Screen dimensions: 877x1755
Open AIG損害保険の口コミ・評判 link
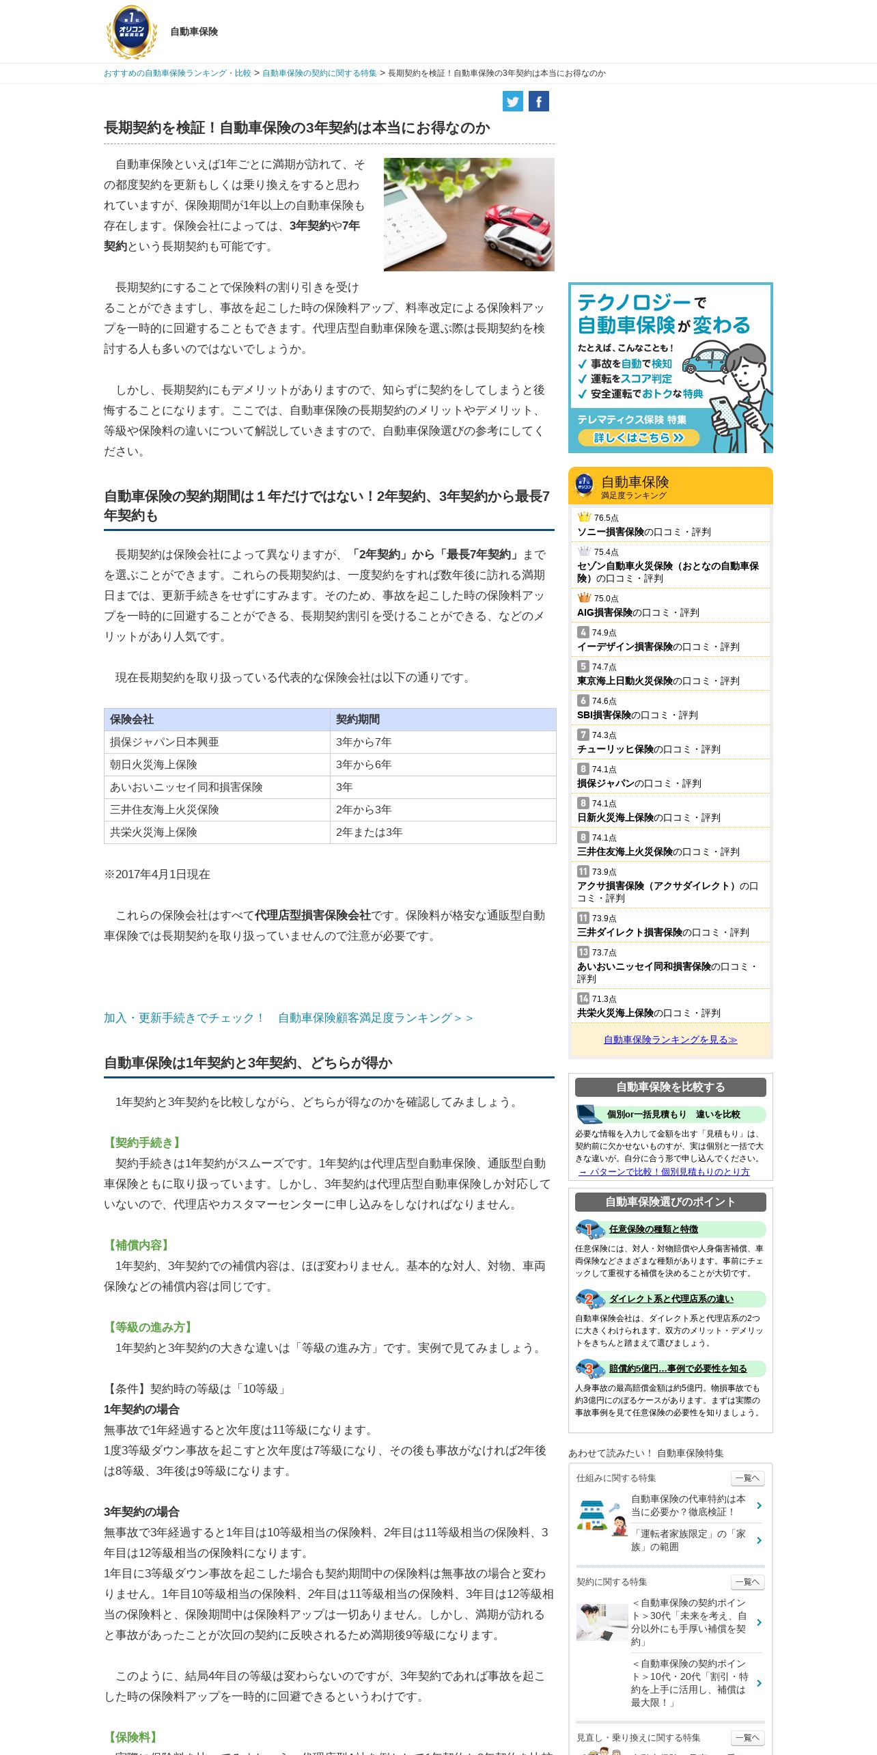(x=638, y=612)
